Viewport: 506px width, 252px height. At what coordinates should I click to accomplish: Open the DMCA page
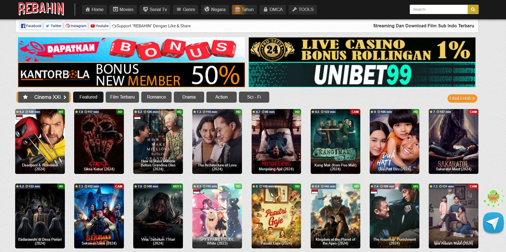click(x=273, y=9)
